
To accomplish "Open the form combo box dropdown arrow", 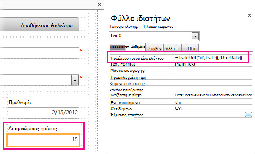I will pyautogui.click(x=75, y=80).
